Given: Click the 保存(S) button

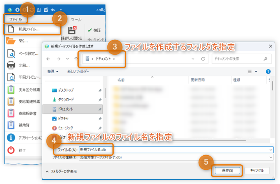Looking at the screenshot, I should tap(227, 171).
